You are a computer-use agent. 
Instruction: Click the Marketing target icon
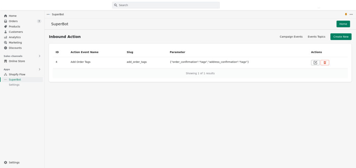pyautogui.click(x=6, y=43)
